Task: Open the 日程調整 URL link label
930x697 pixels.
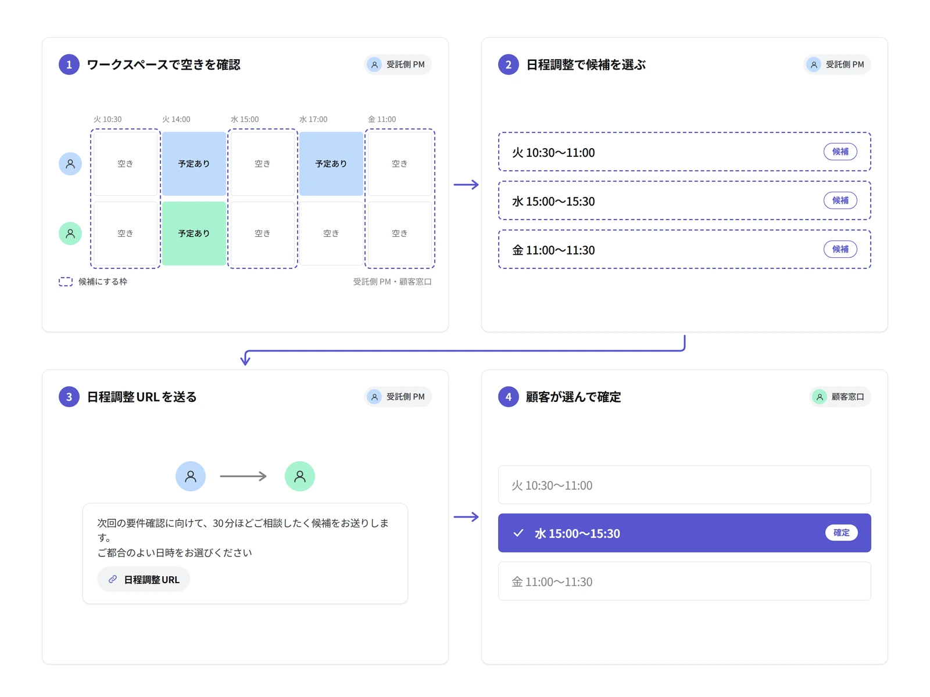Action: [x=152, y=580]
